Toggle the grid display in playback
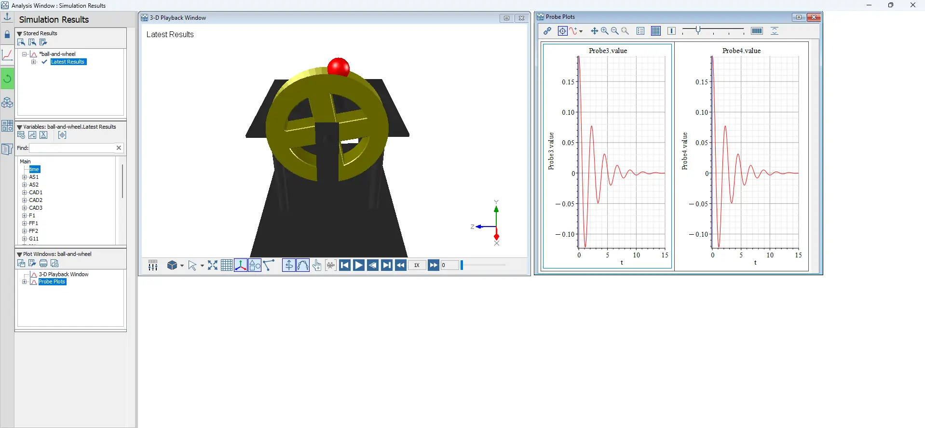The width and height of the screenshot is (925, 428). click(227, 265)
